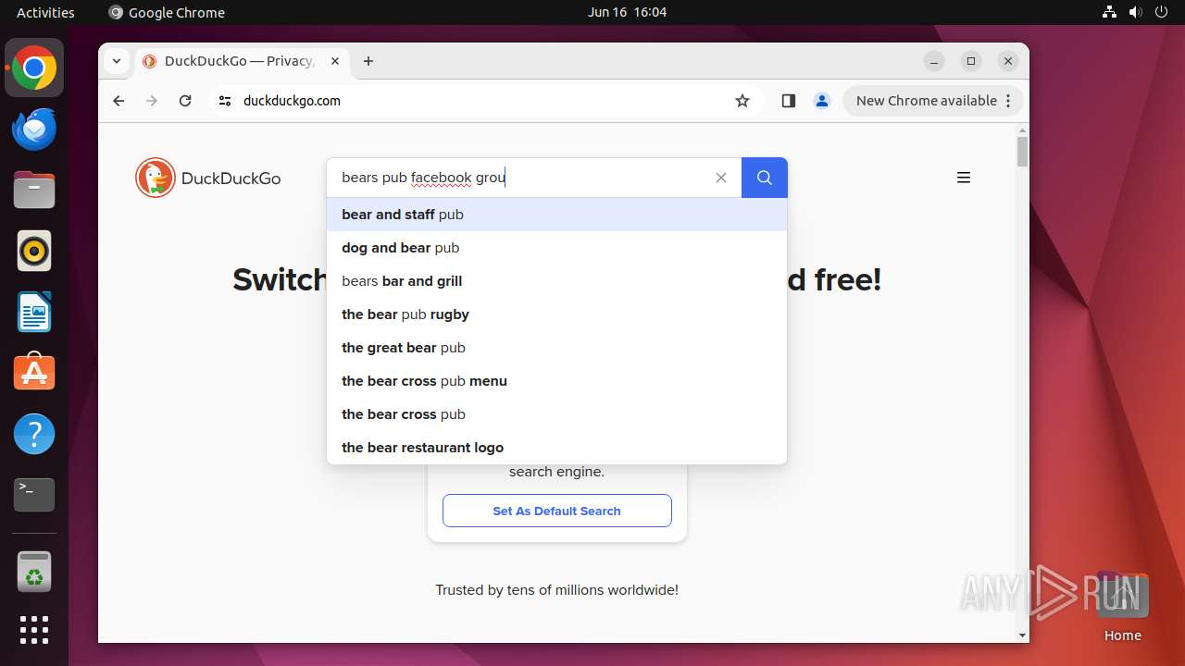Reload the current page
Screen dimensions: 1185x666
pos(185,101)
